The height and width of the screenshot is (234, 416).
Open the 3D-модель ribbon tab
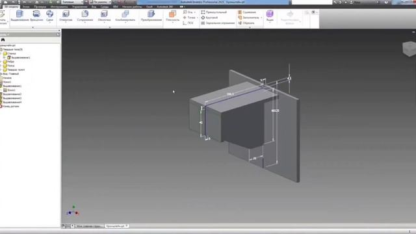(x=11, y=6)
